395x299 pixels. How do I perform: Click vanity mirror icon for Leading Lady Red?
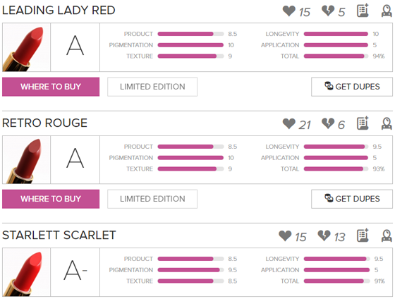coord(387,11)
